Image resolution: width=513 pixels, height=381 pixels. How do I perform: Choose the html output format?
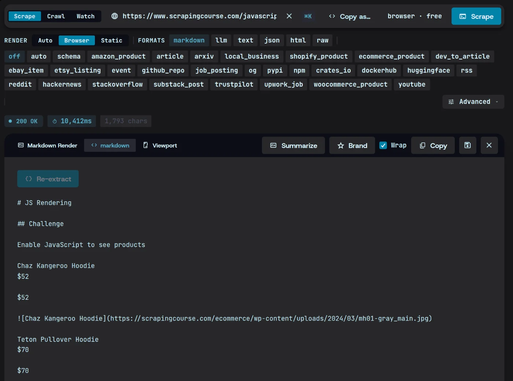pyautogui.click(x=298, y=40)
